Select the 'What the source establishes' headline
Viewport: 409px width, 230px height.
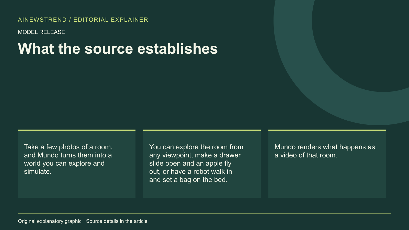[118, 49]
